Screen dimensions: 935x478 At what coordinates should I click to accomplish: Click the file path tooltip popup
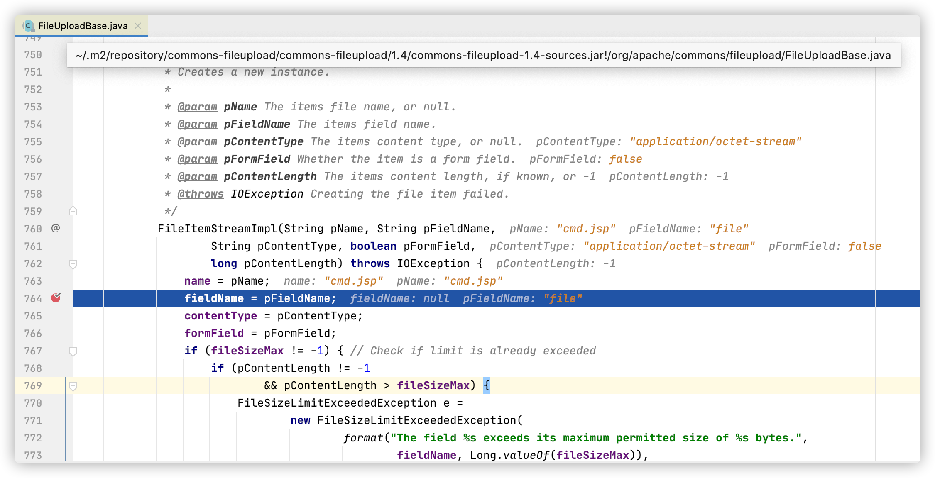(x=483, y=55)
